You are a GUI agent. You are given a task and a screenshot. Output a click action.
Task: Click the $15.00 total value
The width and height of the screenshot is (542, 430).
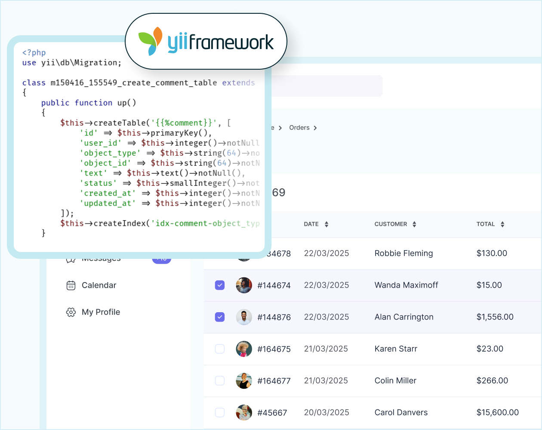pos(489,285)
